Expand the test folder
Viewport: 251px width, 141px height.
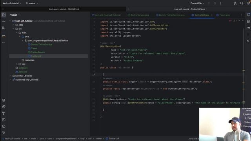pyautogui.click(x=16, y=64)
